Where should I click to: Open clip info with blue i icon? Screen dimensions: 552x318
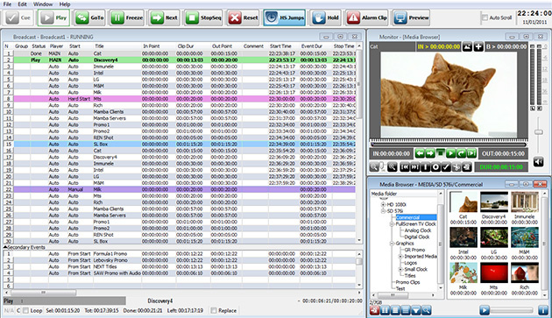click(x=543, y=310)
